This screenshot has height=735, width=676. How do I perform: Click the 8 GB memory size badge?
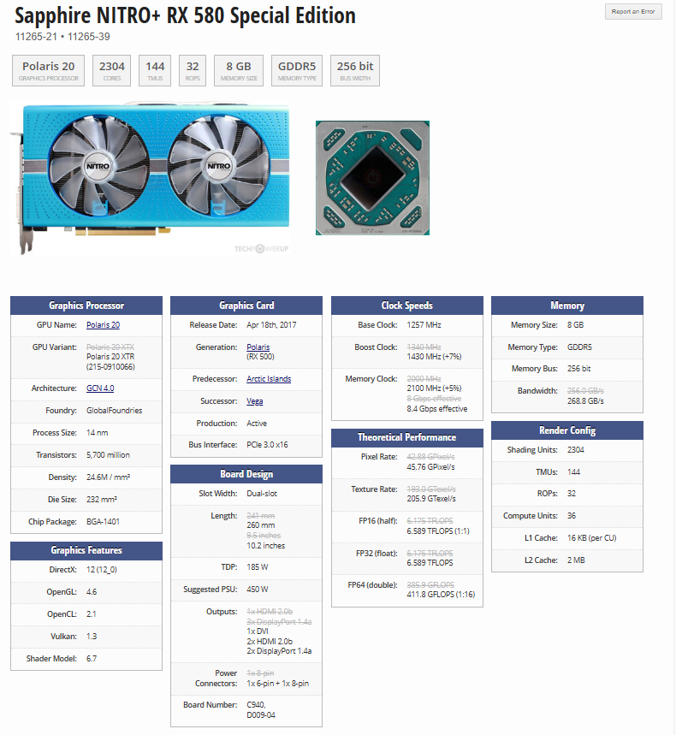click(x=239, y=71)
